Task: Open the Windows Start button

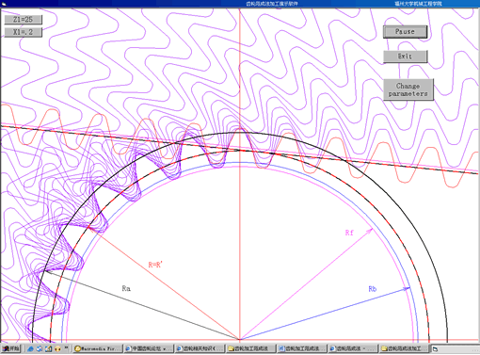Action: [x=10, y=348]
